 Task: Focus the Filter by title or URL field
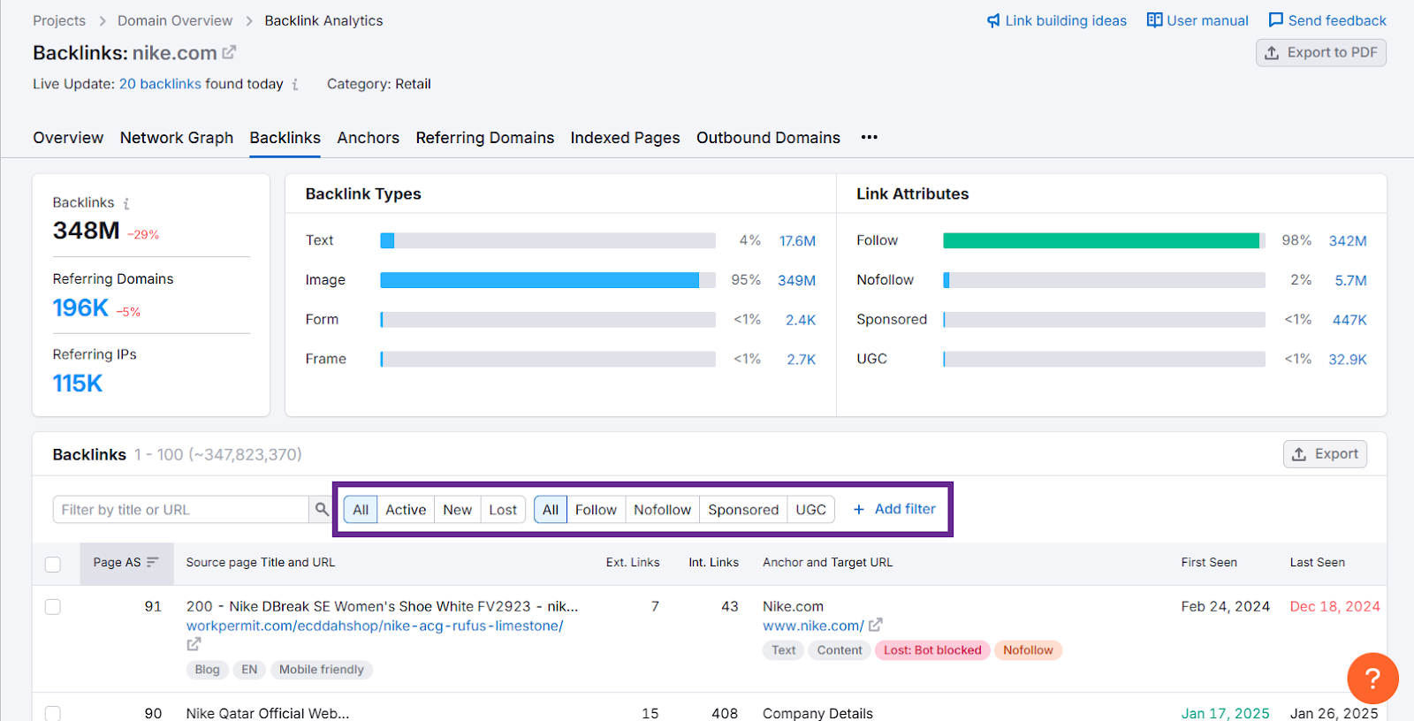tap(181, 510)
